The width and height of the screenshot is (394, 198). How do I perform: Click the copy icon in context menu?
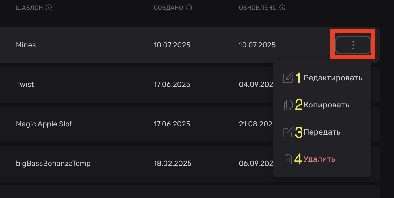click(288, 105)
